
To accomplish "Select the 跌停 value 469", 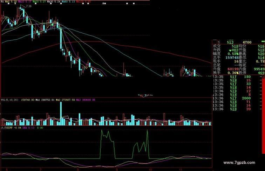I will [261, 73].
